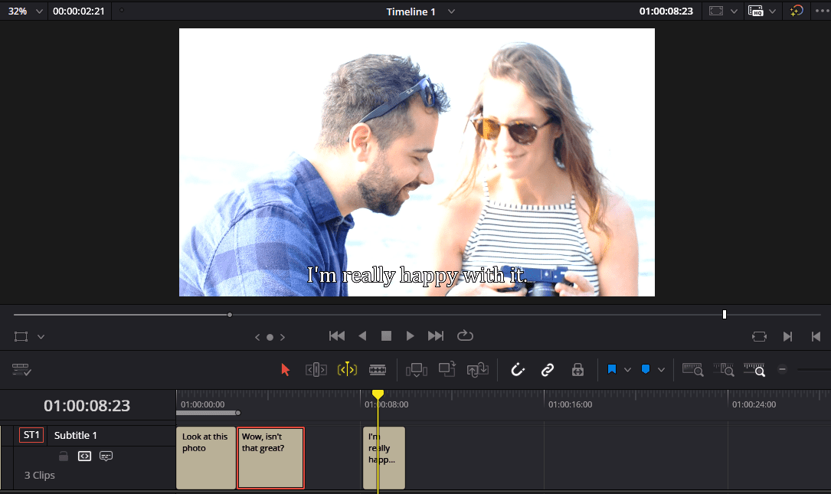Screen dimensions: 831x494
Task: Lock the Subtitle 1 track
Action: tap(64, 456)
